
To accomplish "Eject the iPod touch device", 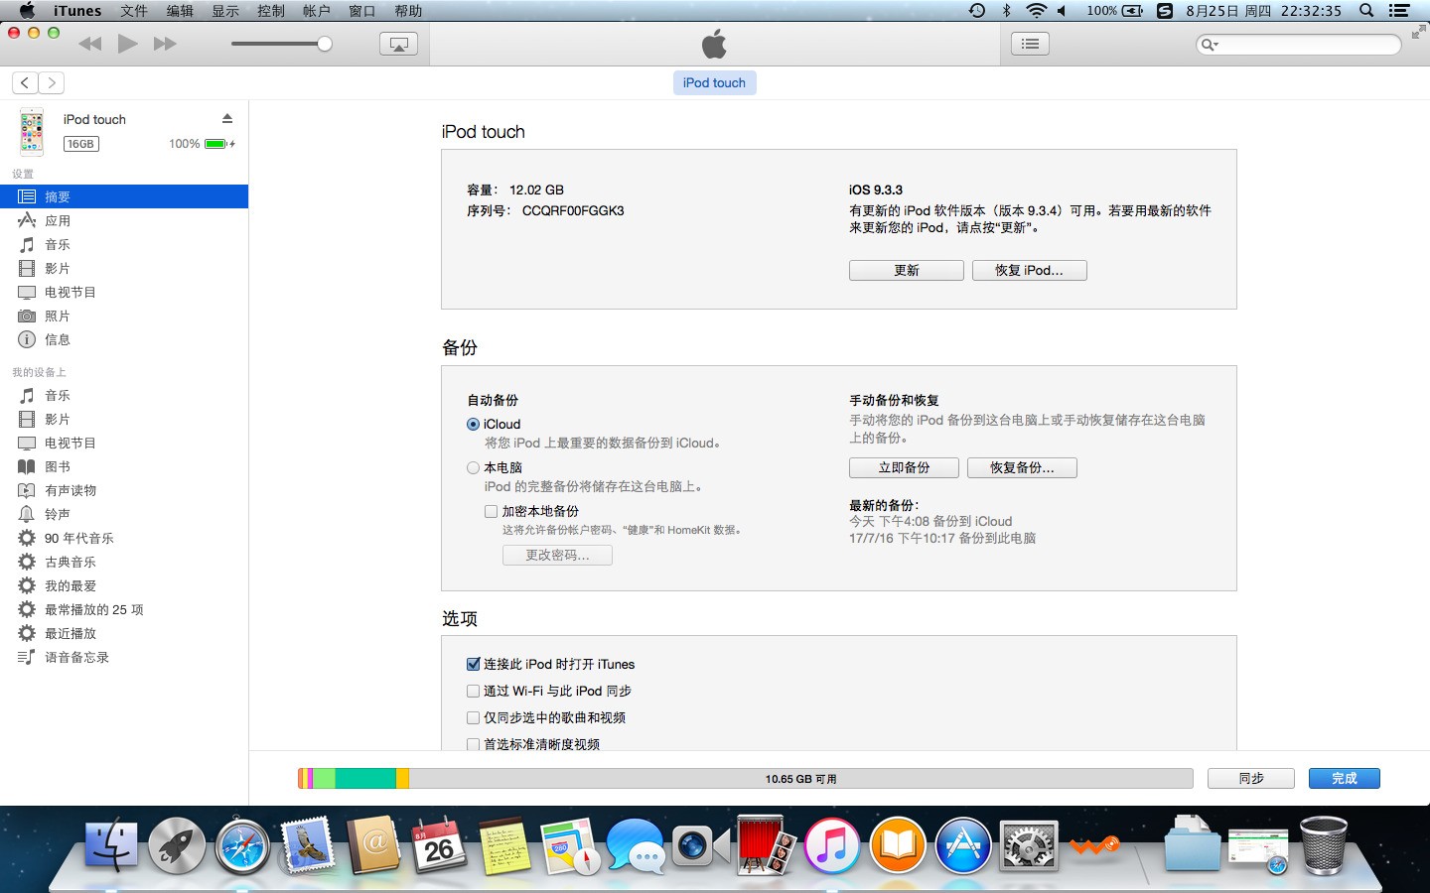I will tap(227, 118).
